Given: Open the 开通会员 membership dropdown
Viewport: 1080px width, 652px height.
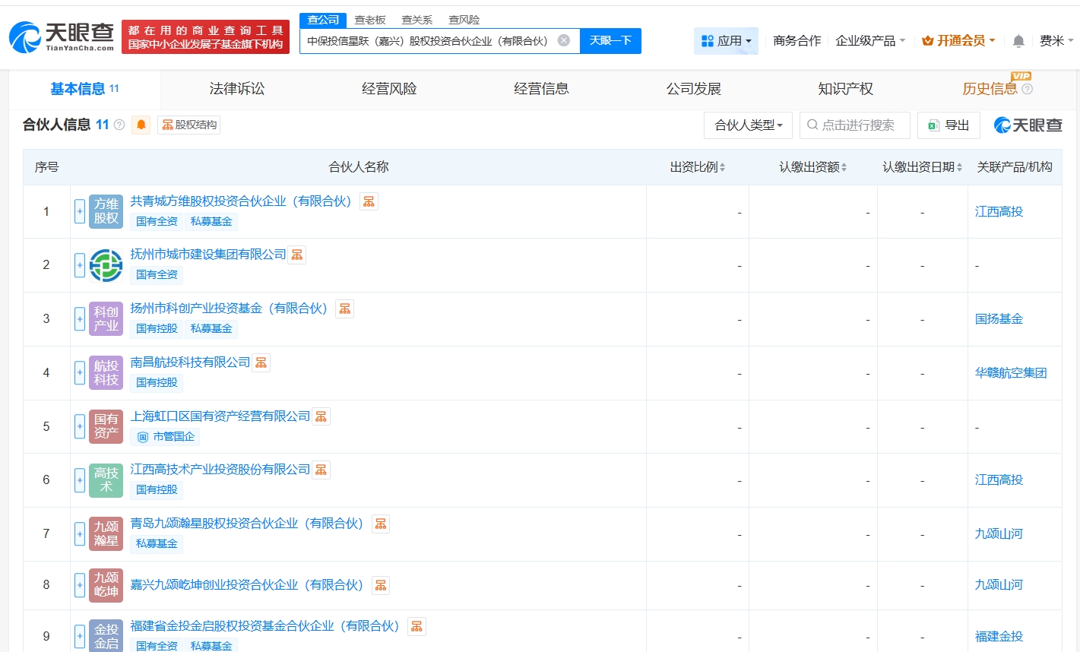Looking at the screenshot, I should (958, 41).
